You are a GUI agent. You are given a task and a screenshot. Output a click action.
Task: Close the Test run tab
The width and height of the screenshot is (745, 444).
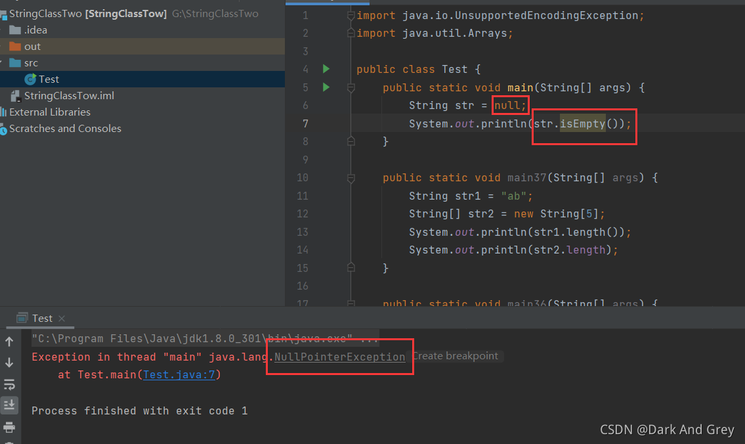click(62, 319)
